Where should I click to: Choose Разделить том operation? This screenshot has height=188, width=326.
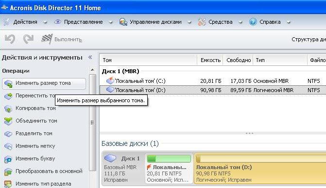tap(34, 133)
